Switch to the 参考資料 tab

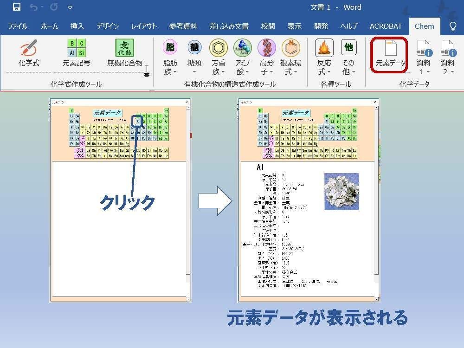pos(183,26)
